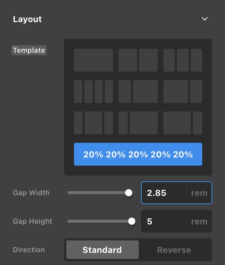Click the Template label
225x265 pixels.
point(29,50)
